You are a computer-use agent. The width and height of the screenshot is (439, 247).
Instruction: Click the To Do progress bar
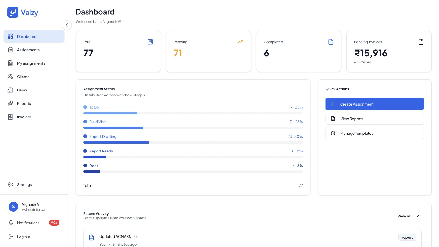tap(193, 113)
